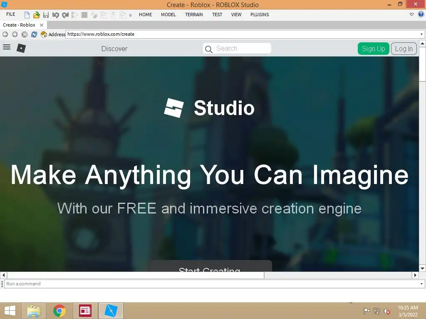
Task: Click the horizontal scrollbar left arrow
Action: point(3,275)
